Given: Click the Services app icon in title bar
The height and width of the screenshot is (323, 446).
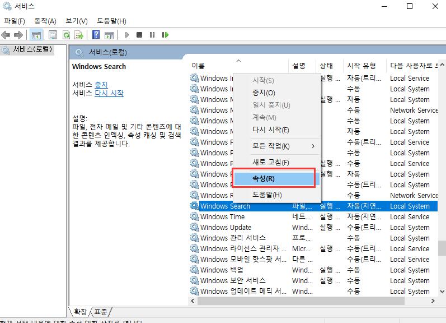Looking at the screenshot, I should [x=7, y=6].
